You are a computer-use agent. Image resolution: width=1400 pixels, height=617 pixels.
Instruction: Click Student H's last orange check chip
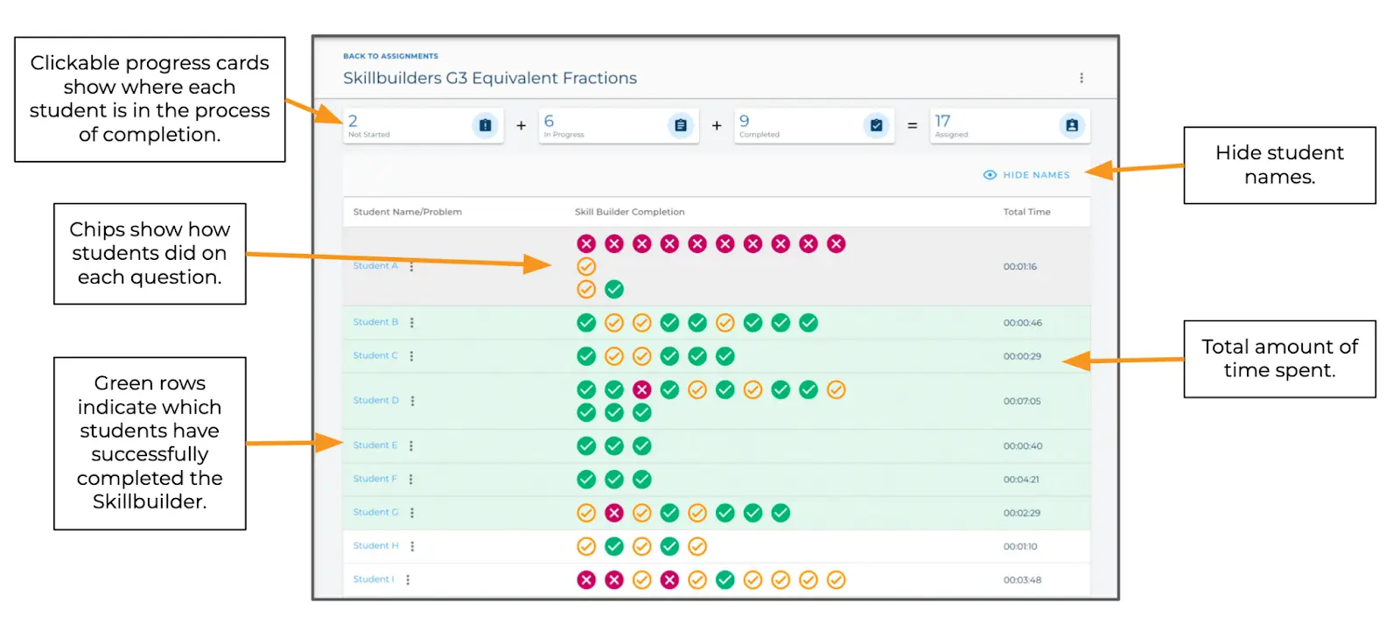(x=697, y=546)
